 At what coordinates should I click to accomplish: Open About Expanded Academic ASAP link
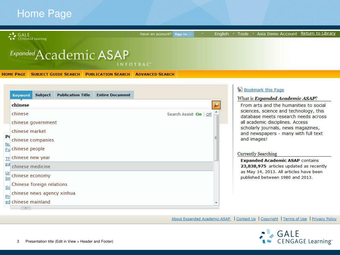[201, 219]
